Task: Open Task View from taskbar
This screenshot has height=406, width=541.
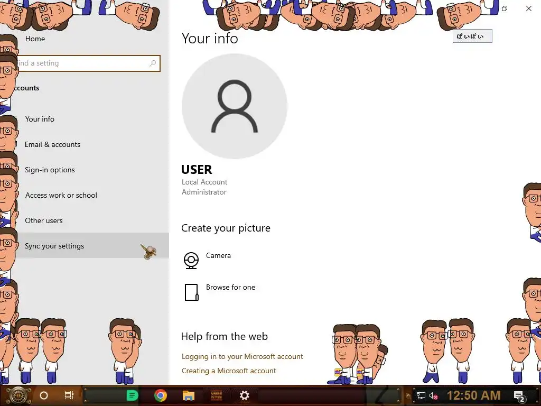Action: click(x=69, y=395)
